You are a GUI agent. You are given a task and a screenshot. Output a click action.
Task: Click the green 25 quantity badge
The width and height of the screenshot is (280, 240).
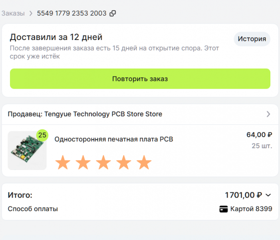point(42,135)
